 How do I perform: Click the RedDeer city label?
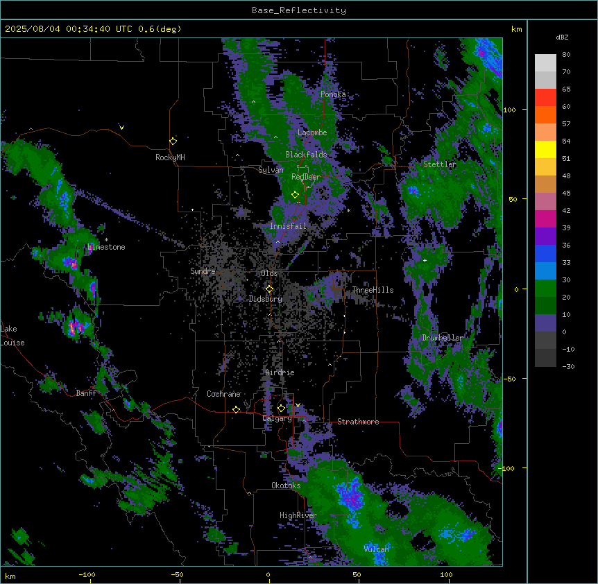306,177
